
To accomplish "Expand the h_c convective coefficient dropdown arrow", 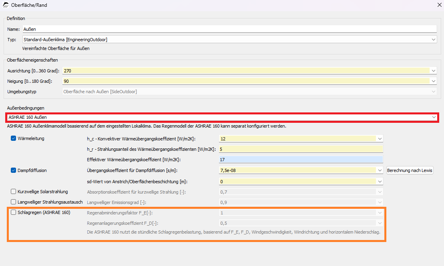I will (x=380, y=139).
